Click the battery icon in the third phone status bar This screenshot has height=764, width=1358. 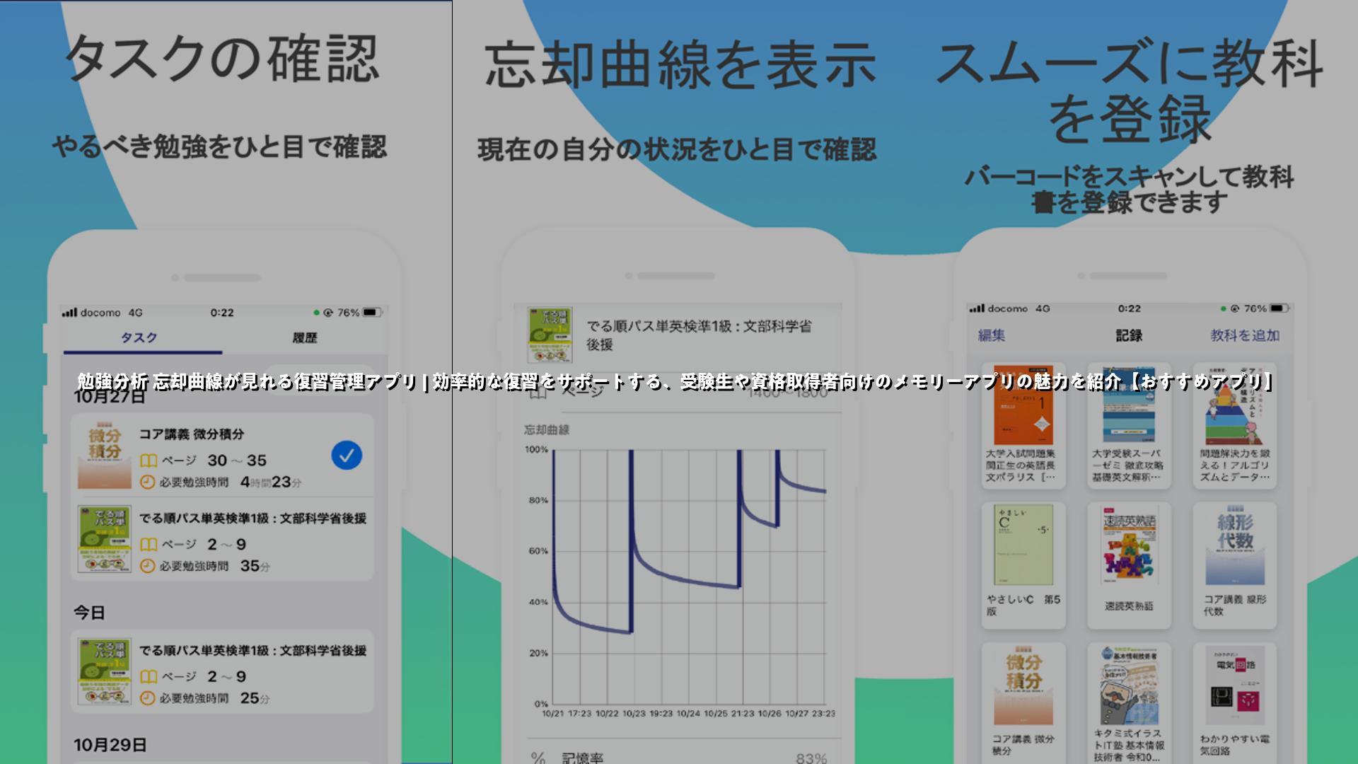click(x=1279, y=308)
